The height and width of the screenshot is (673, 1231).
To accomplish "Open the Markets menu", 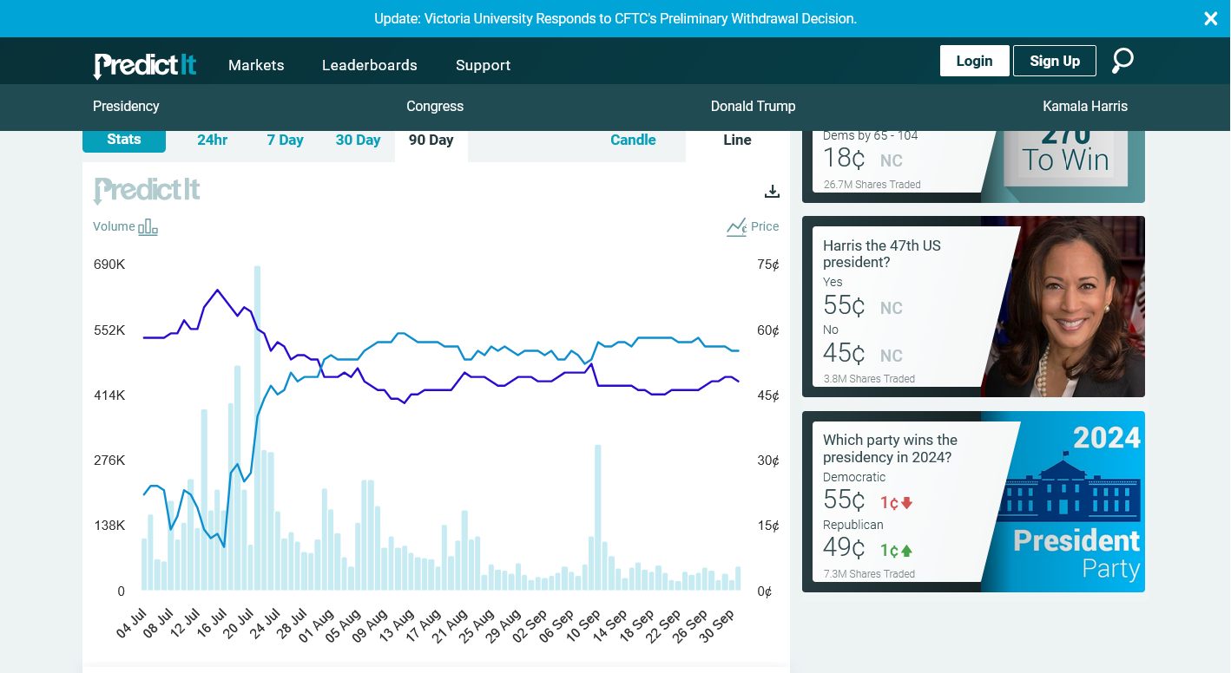I will click(256, 65).
